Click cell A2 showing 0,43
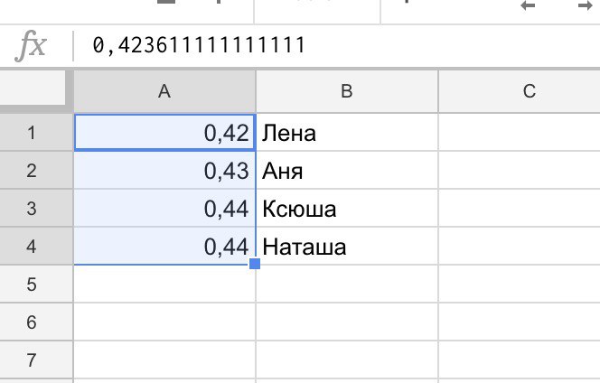 pos(165,170)
